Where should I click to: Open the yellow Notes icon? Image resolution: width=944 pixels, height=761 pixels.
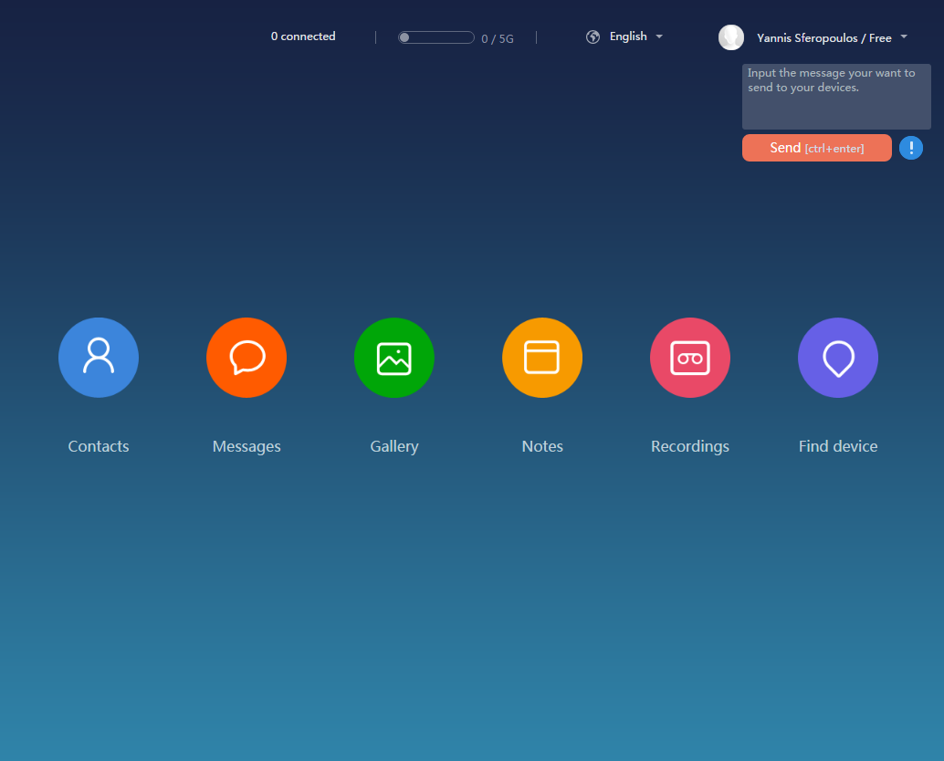pos(542,358)
